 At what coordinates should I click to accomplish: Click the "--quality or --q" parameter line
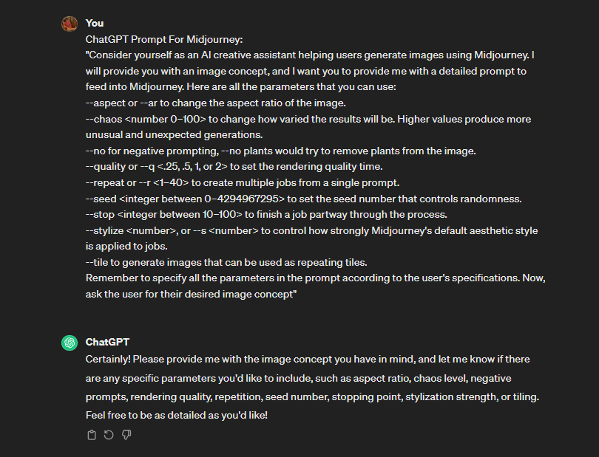click(x=234, y=167)
